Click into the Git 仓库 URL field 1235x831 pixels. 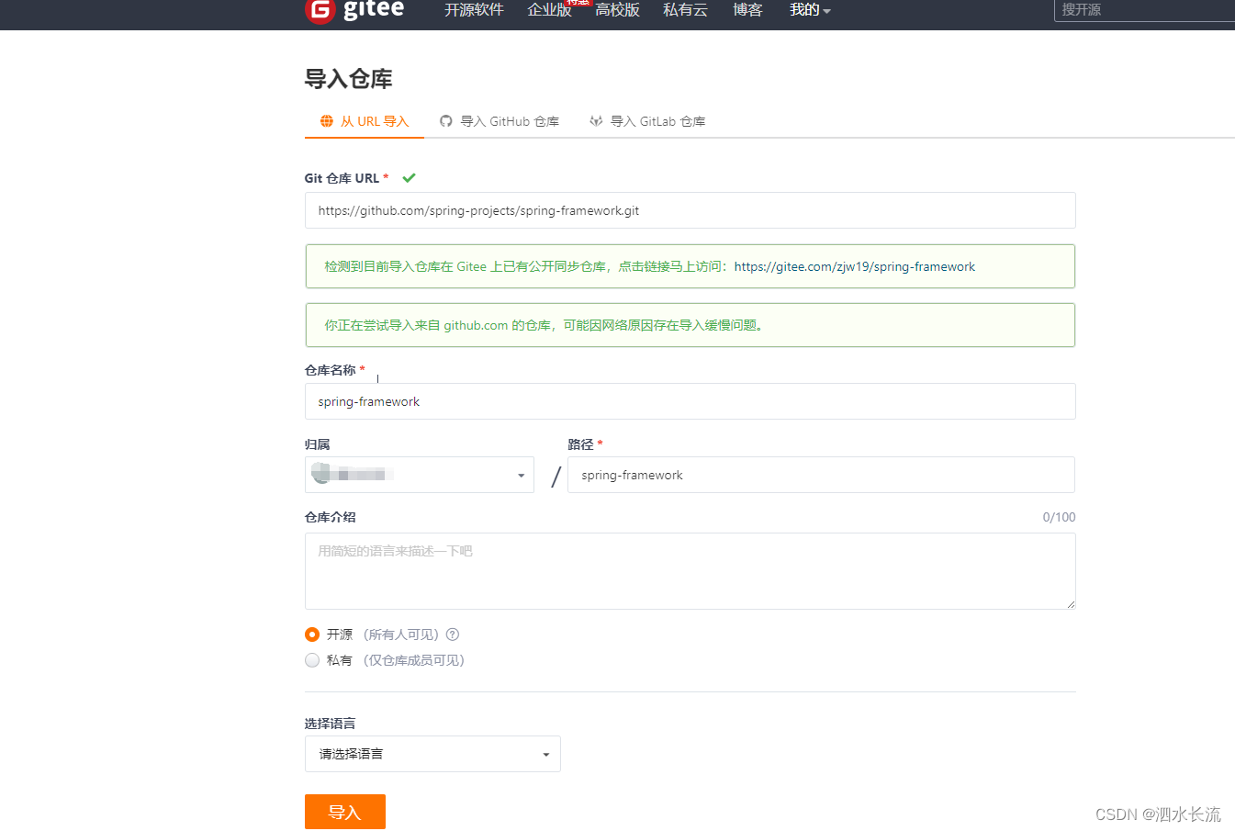pyautogui.click(x=690, y=210)
